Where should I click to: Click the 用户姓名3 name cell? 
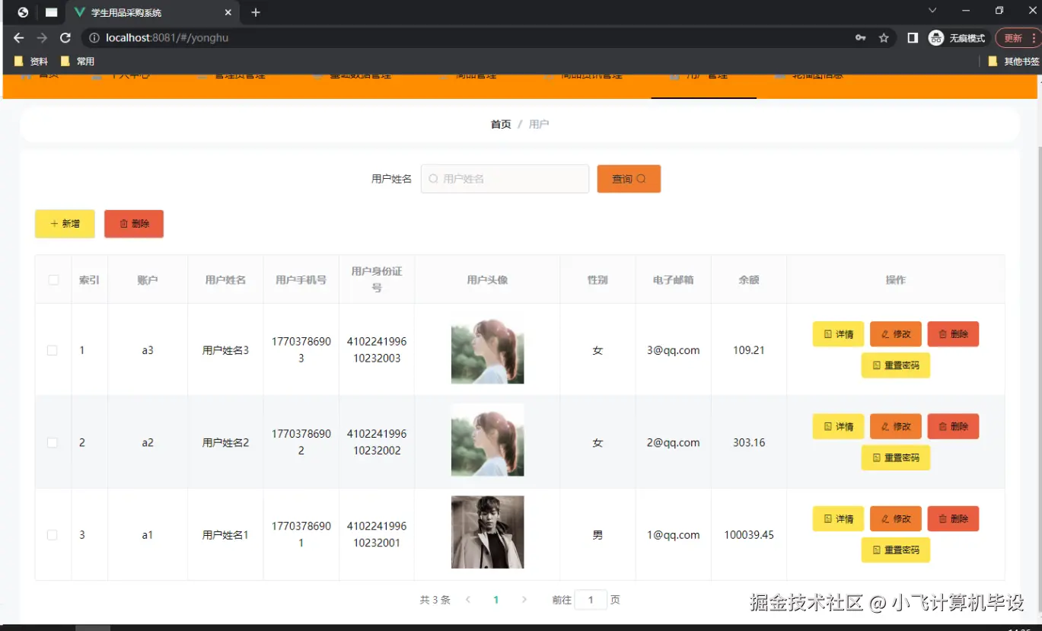point(225,350)
